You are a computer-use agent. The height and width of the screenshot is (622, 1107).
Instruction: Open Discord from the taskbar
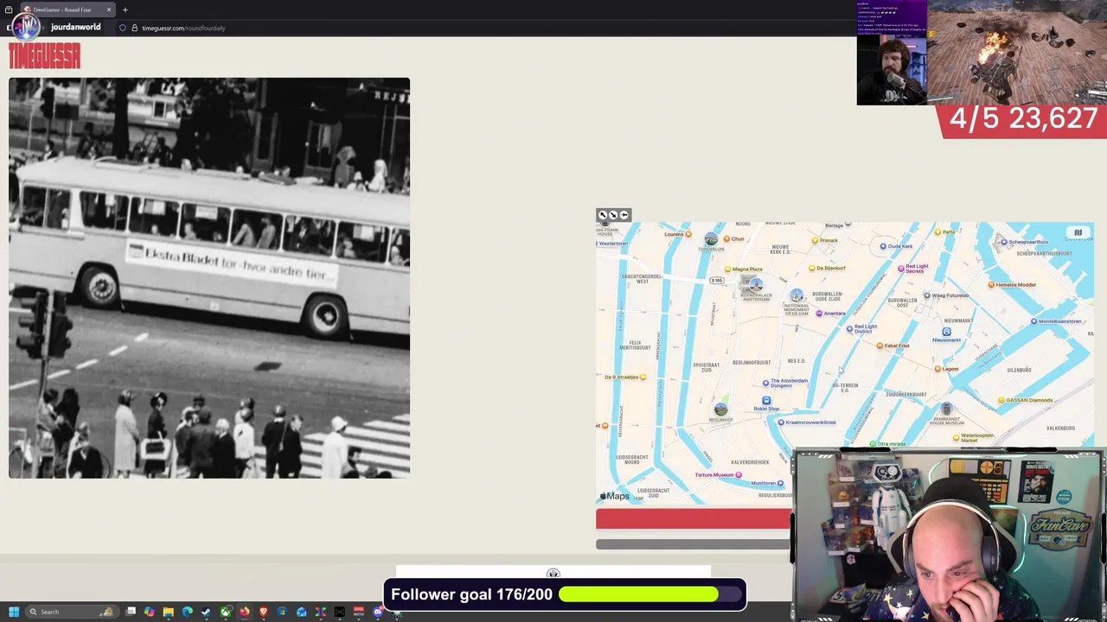coord(378,612)
